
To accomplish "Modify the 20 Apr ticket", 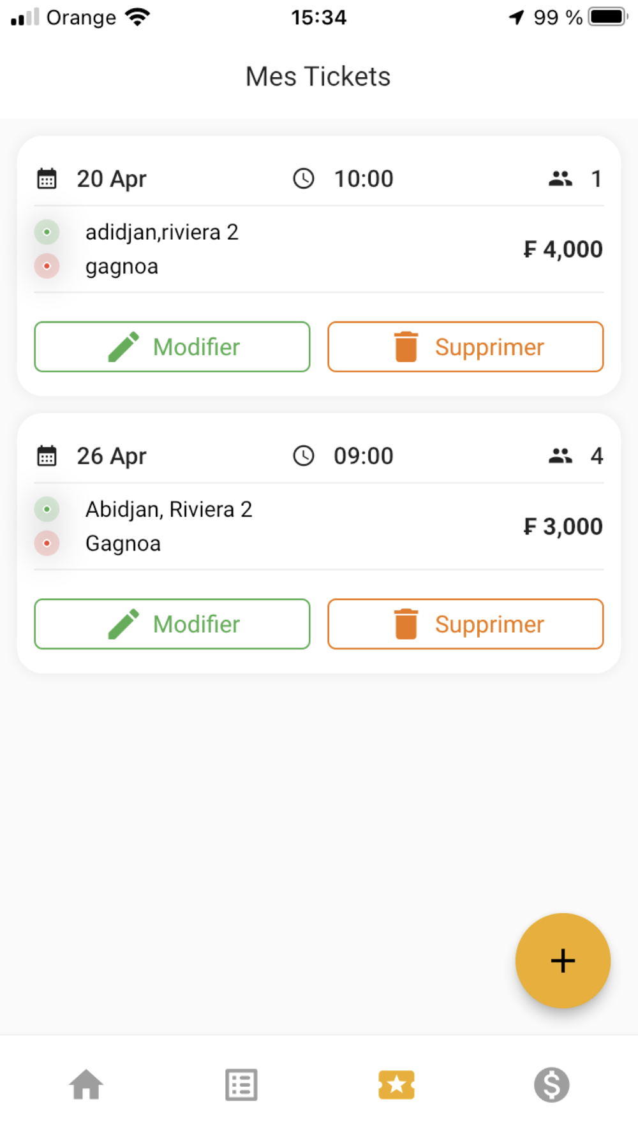I will [x=172, y=347].
